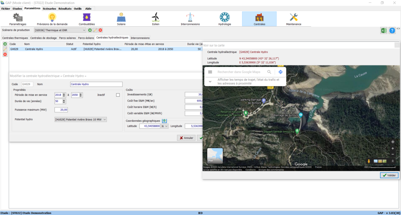
Task: Open the Google Maps hamburger menu
Action: (210, 72)
